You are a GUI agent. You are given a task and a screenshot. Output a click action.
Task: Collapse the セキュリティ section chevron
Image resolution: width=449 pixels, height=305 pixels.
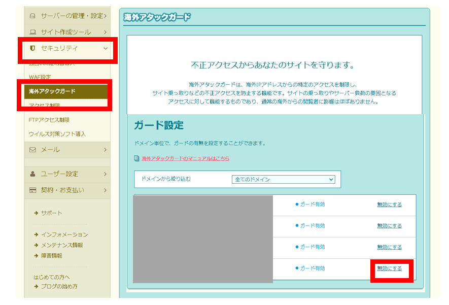[106, 48]
